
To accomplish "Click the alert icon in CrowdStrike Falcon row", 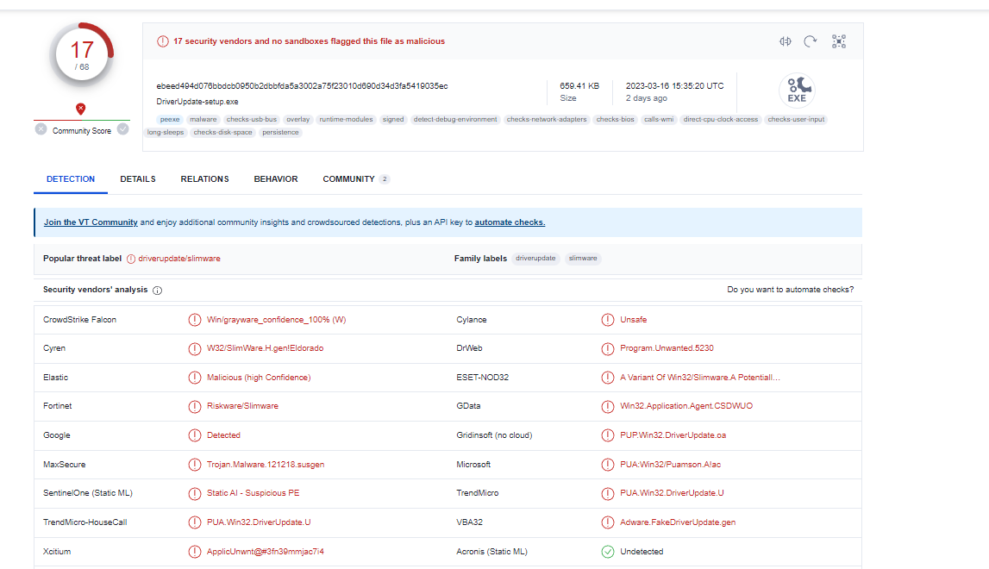I will click(195, 320).
